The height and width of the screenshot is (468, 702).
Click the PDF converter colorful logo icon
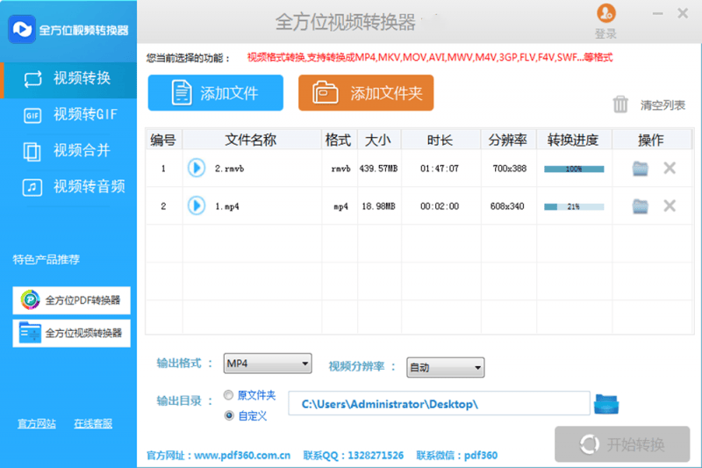coord(30,299)
